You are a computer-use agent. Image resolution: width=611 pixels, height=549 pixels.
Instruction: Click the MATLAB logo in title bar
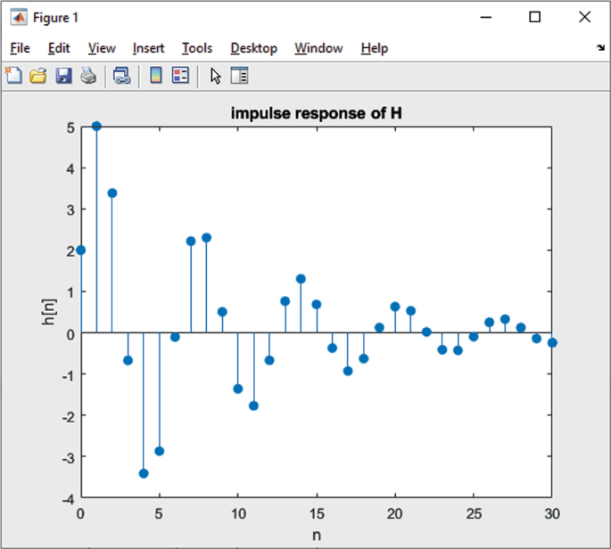point(17,17)
